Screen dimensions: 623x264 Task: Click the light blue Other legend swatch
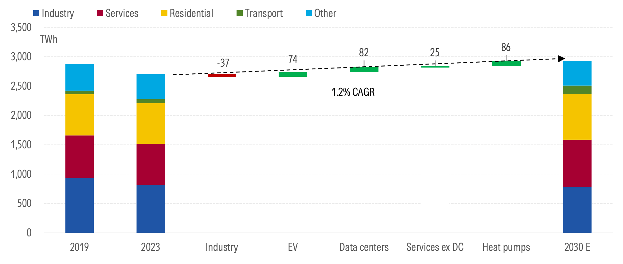click(309, 14)
